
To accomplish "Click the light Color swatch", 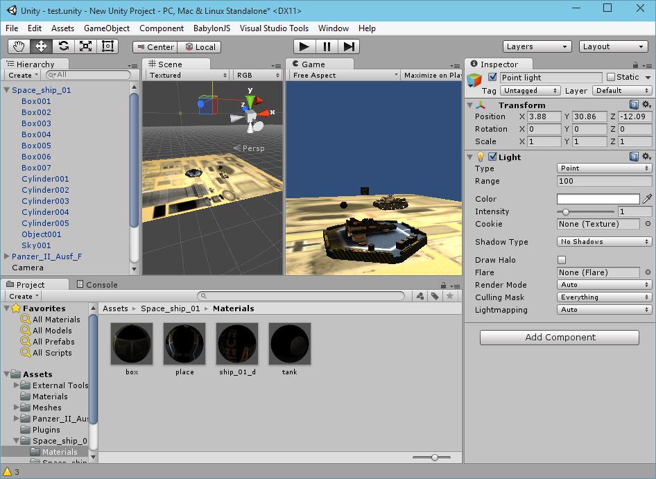I will [598, 199].
